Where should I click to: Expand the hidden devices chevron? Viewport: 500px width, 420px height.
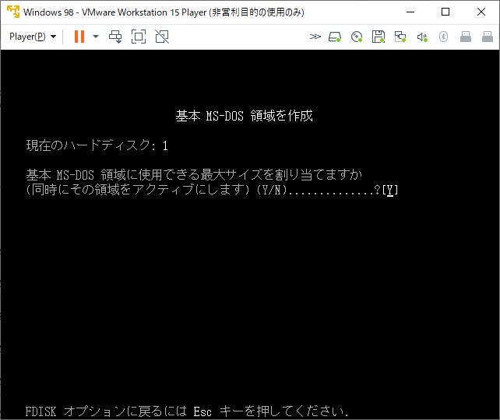click(x=315, y=37)
